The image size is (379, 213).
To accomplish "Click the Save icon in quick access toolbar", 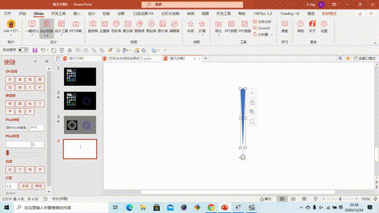I will pos(35,50).
